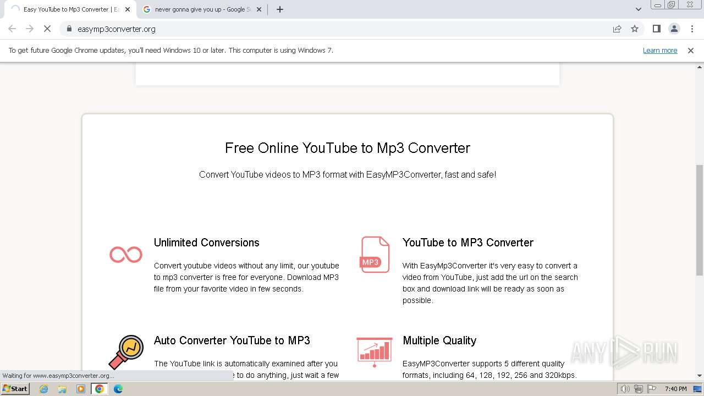Open Learn more about Chrome updates
Image resolution: width=704 pixels, height=396 pixels.
click(660, 50)
